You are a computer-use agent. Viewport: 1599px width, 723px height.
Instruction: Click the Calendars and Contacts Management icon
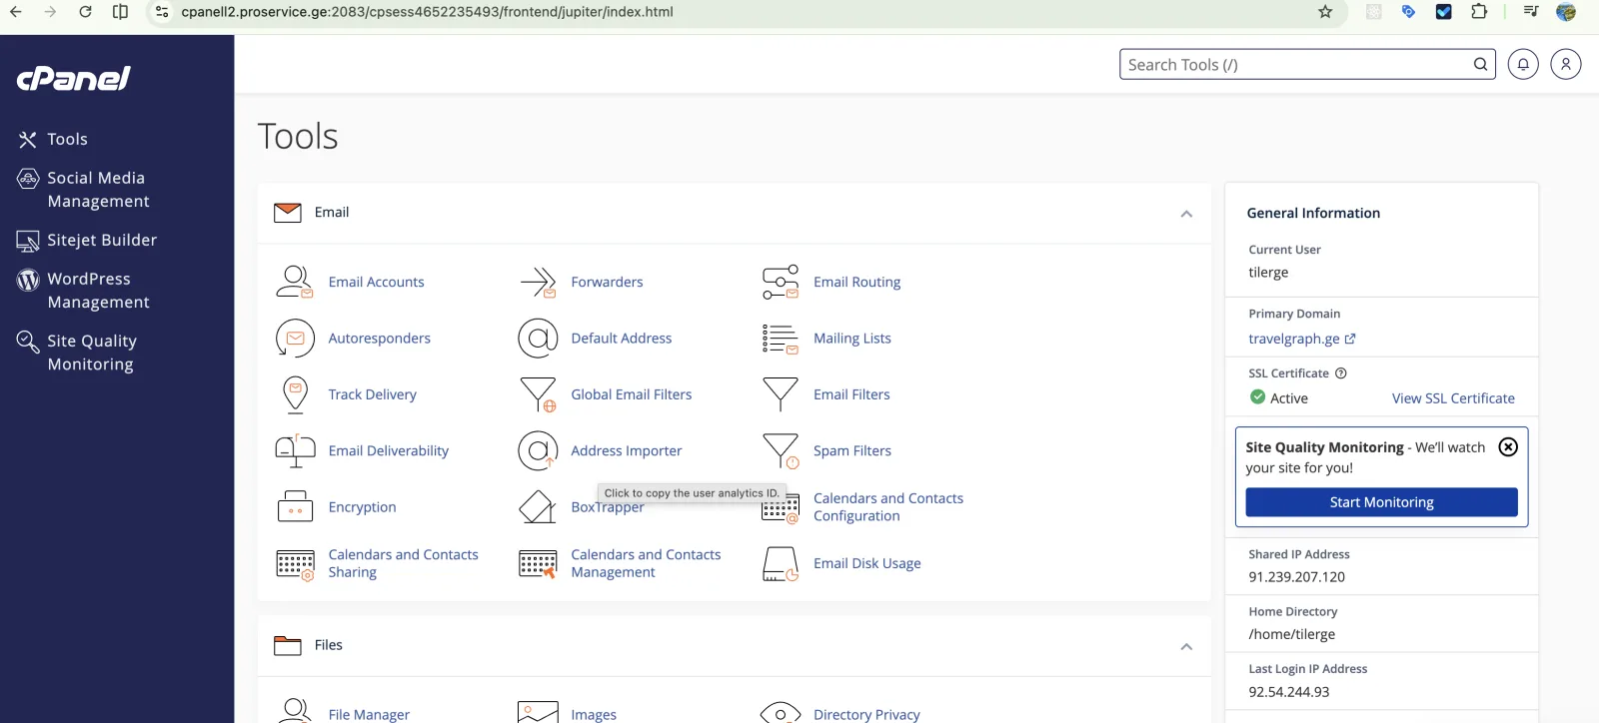click(x=538, y=564)
